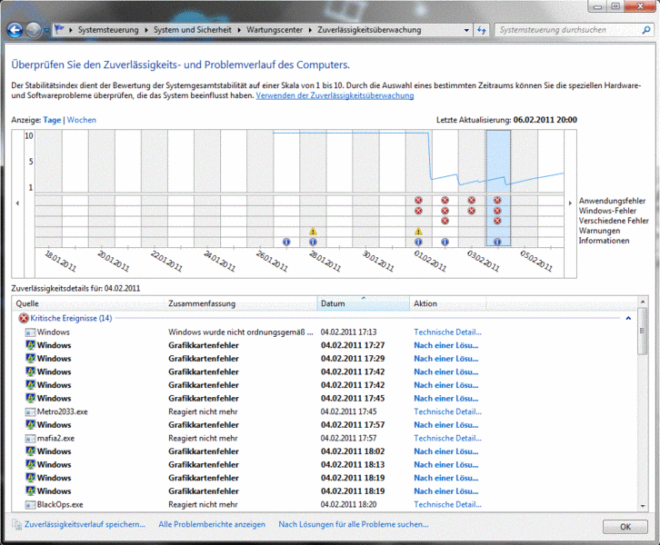Search solution for 18:02 Grafikkartenfehler
Screen dimensions: 660x545
445,451
